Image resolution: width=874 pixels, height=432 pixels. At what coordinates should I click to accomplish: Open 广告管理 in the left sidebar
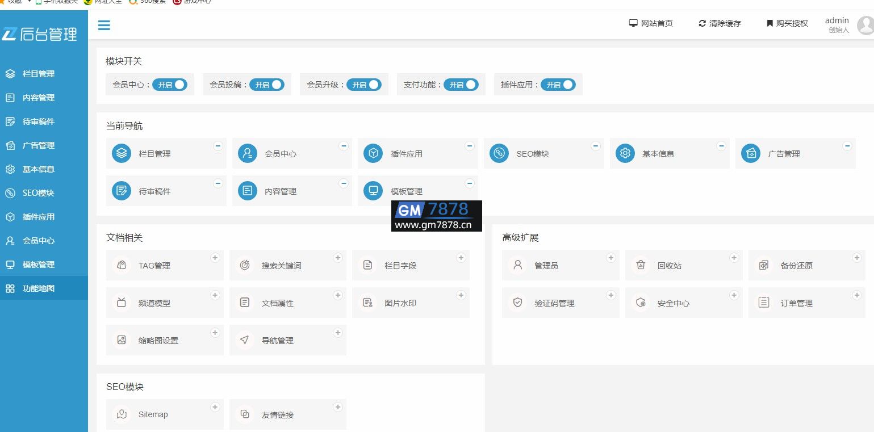[x=44, y=145]
